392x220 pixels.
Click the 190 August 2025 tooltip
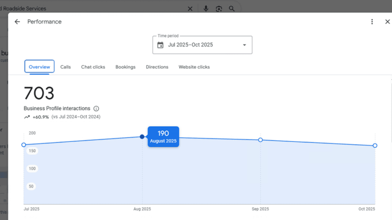coord(163,137)
